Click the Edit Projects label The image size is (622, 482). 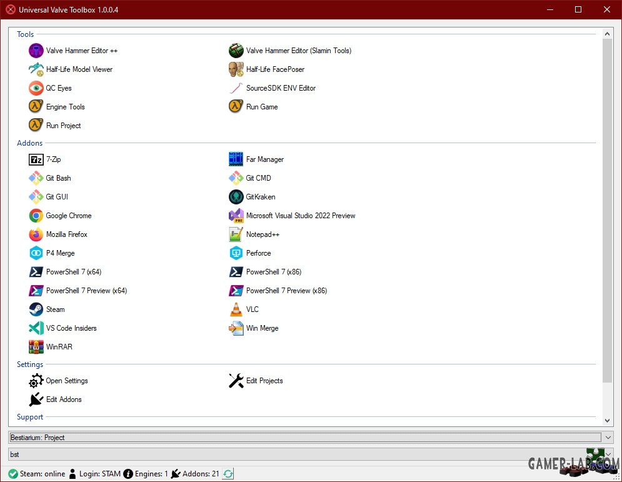(x=264, y=381)
